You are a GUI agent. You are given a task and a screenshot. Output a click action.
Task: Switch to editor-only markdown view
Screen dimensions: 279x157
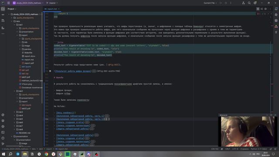point(258,9)
